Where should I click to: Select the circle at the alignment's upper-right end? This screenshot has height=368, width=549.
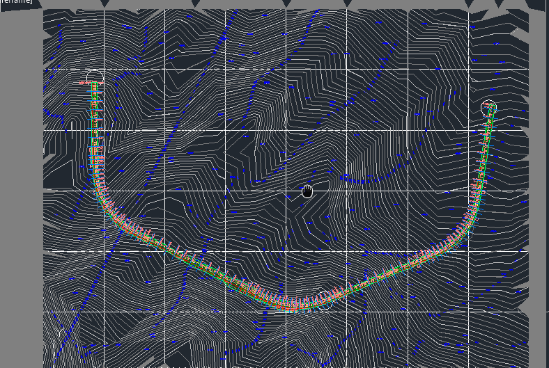[489, 108]
